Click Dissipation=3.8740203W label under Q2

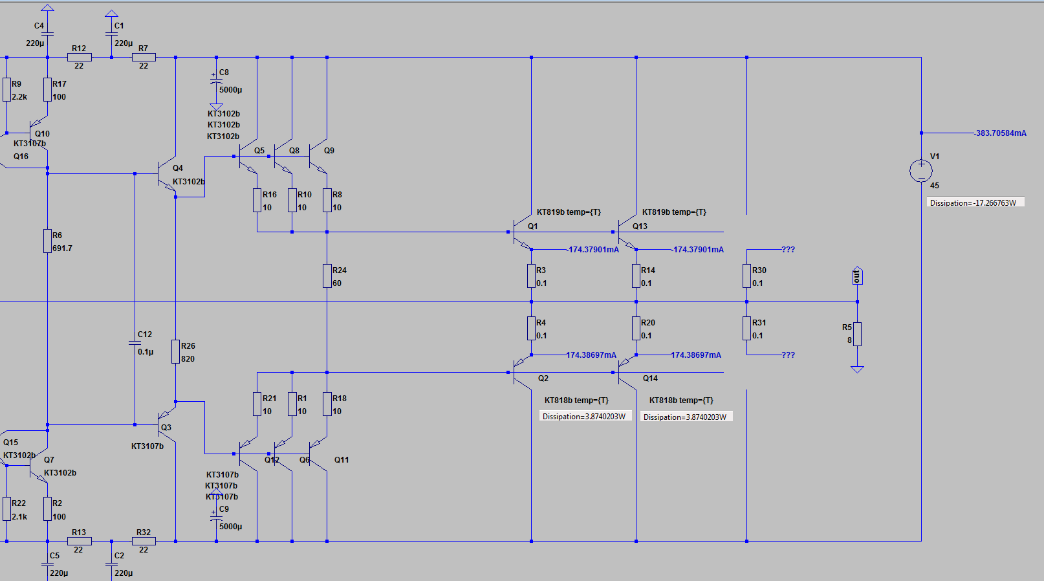[585, 416]
